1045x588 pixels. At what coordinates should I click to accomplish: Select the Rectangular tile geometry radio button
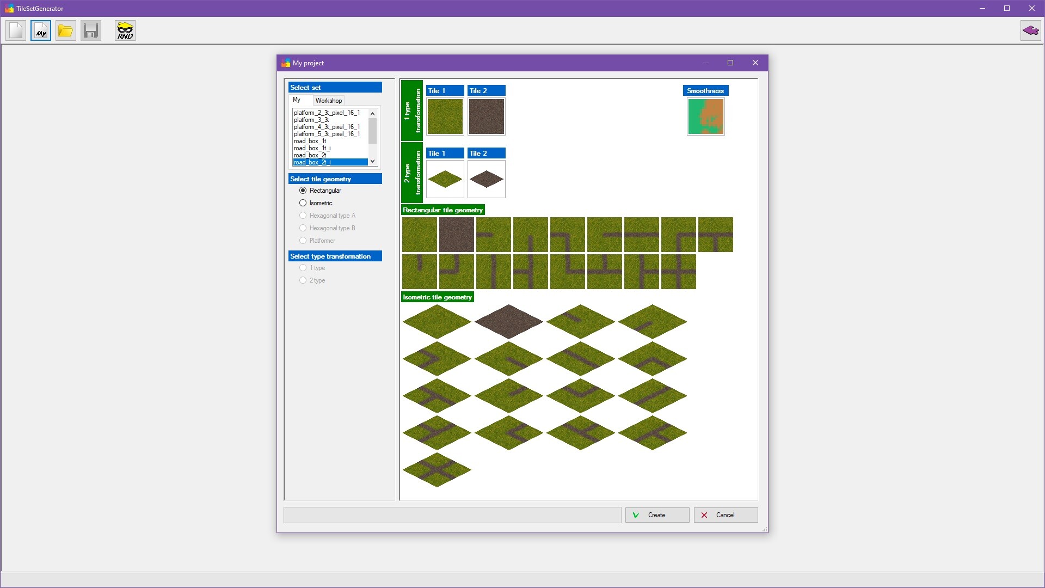(x=303, y=190)
